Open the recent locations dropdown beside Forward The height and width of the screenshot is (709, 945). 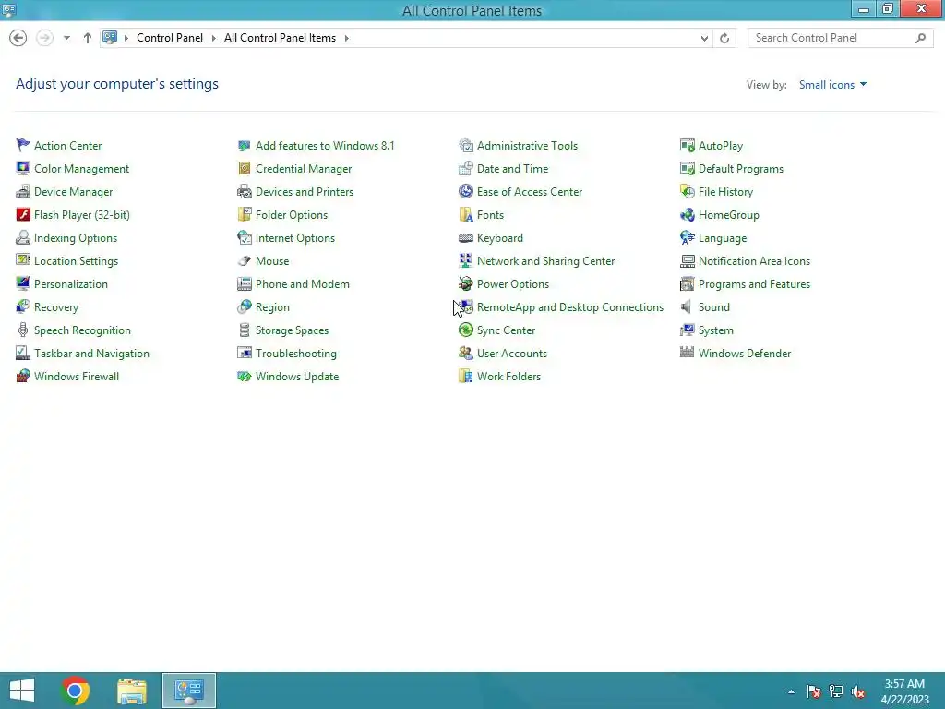pos(66,37)
